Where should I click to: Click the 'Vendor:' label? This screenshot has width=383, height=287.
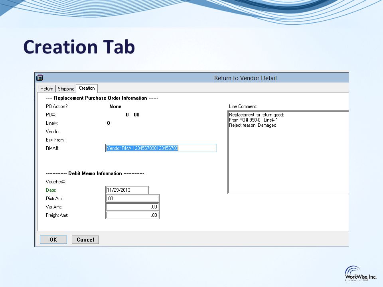pyautogui.click(x=53, y=132)
